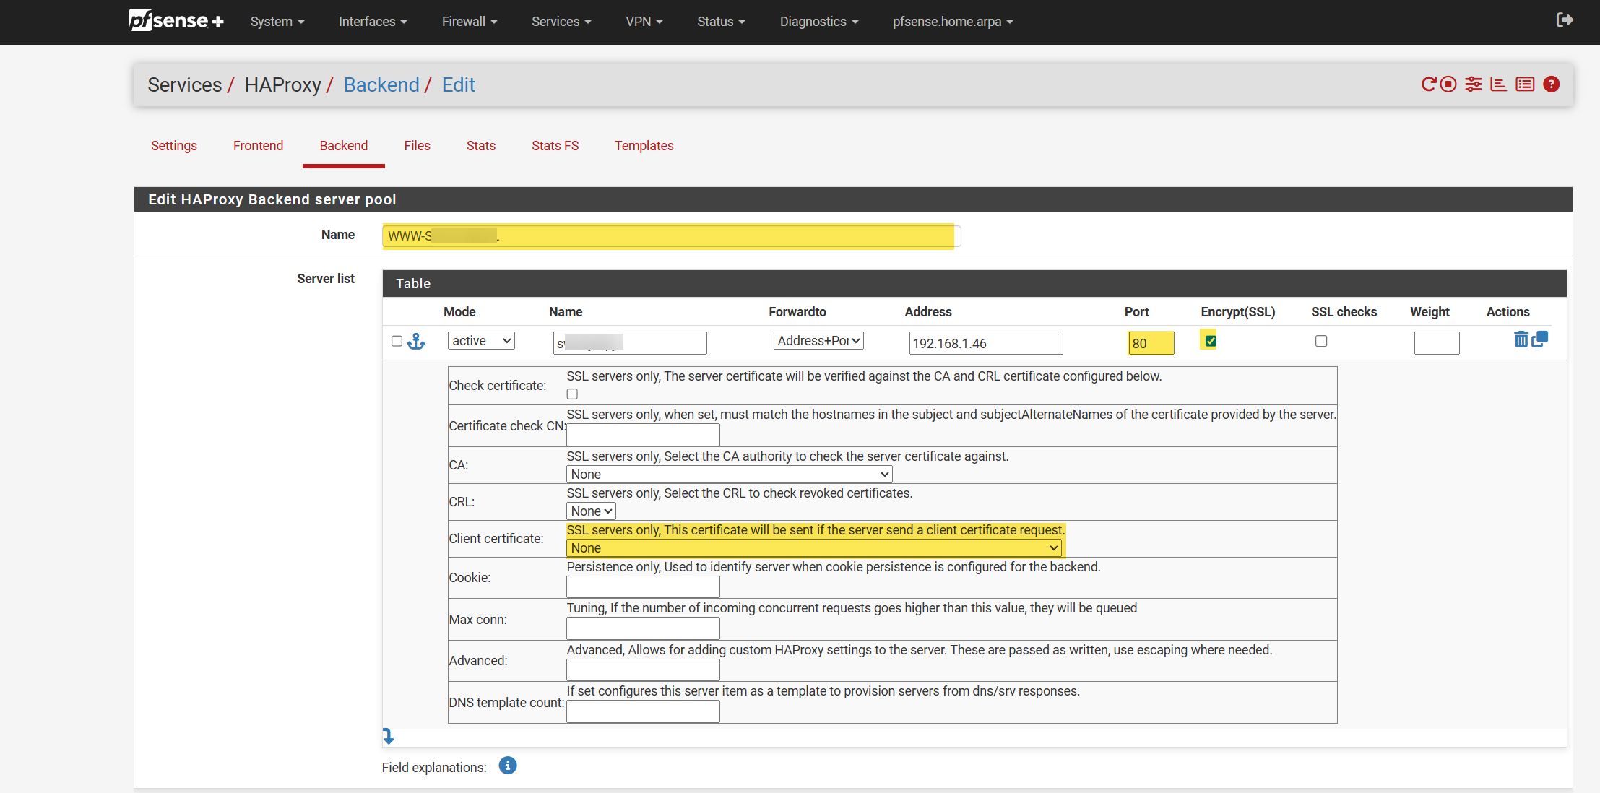
Task: Click the Weight input field
Action: 1437,343
